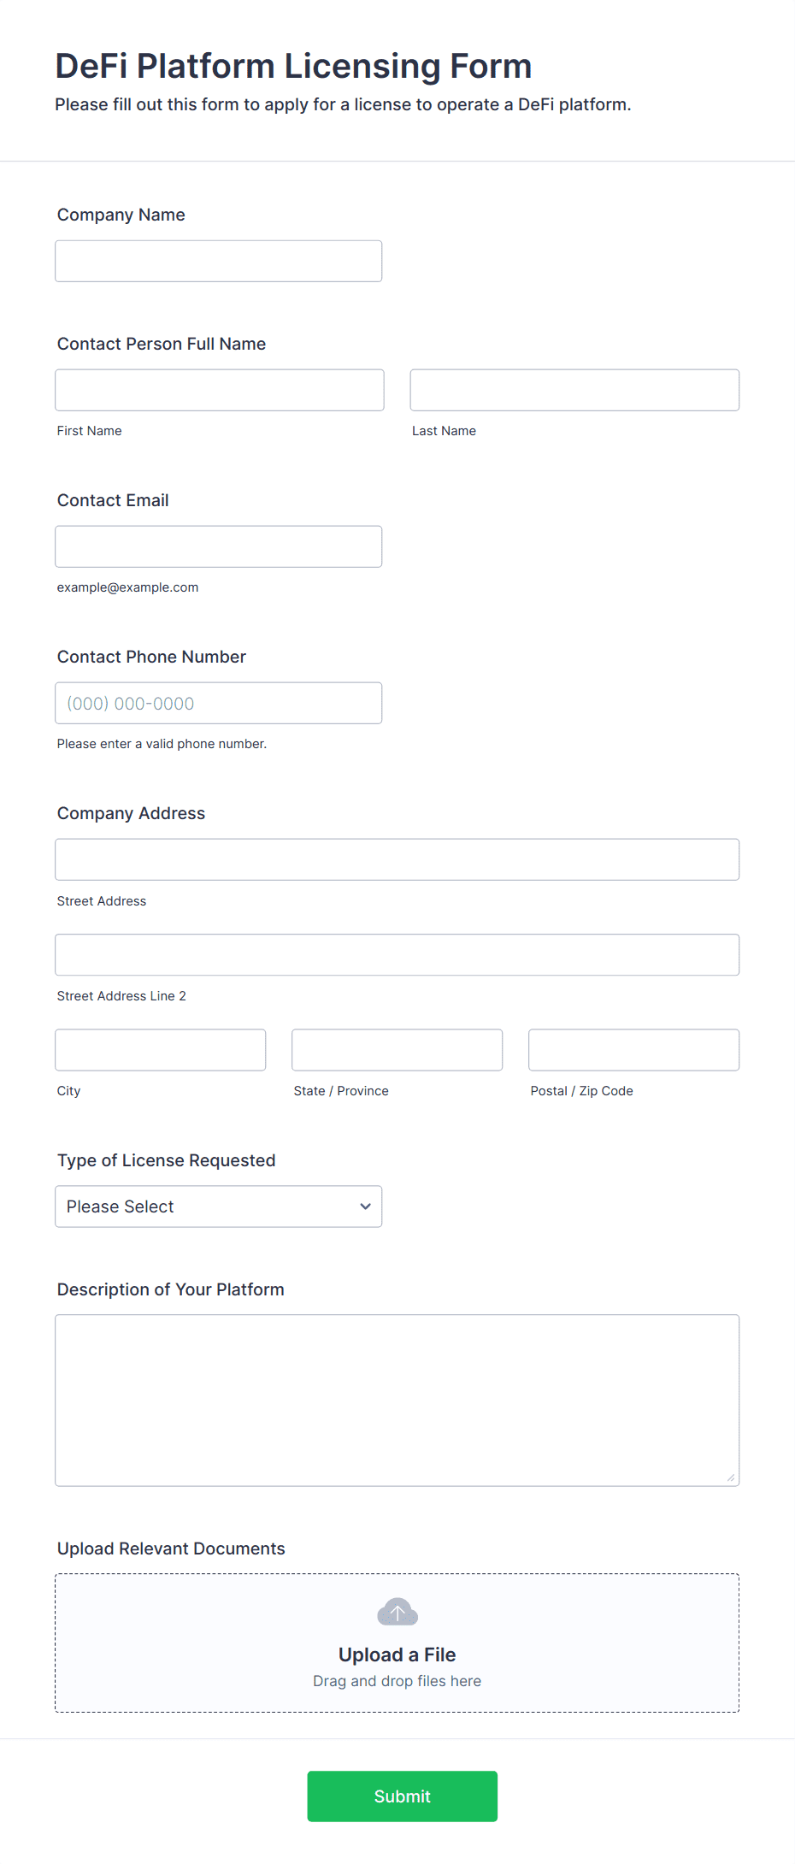
Task: Click inside the Description of Your Platform textarea
Action: (397, 1401)
